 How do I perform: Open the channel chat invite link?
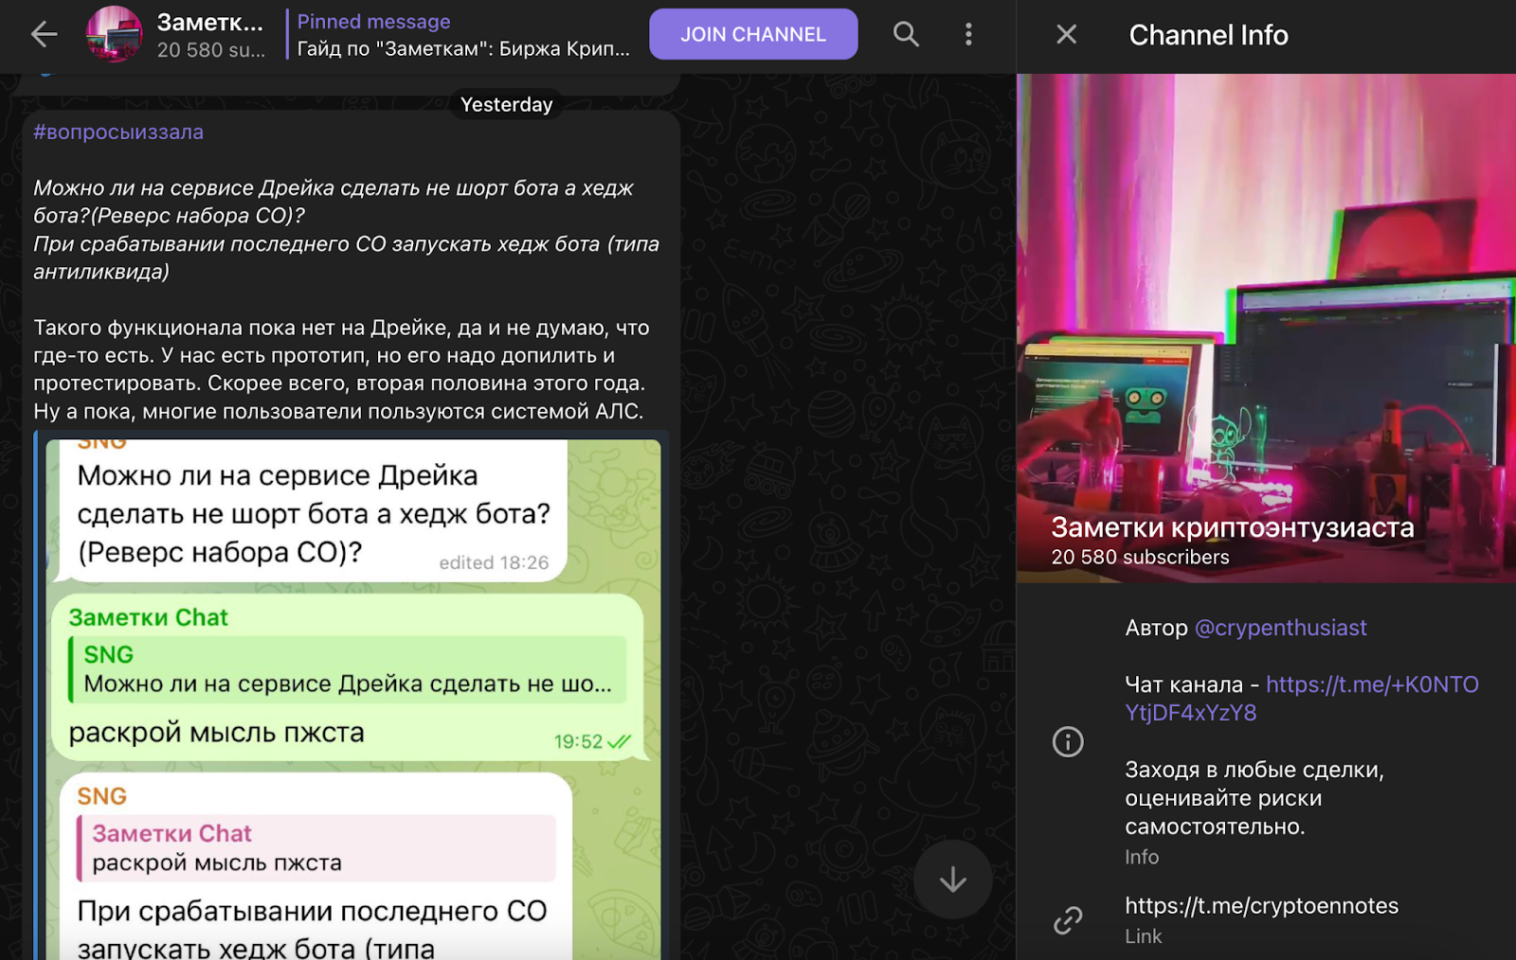pyautogui.click(x=1302, y=699)
